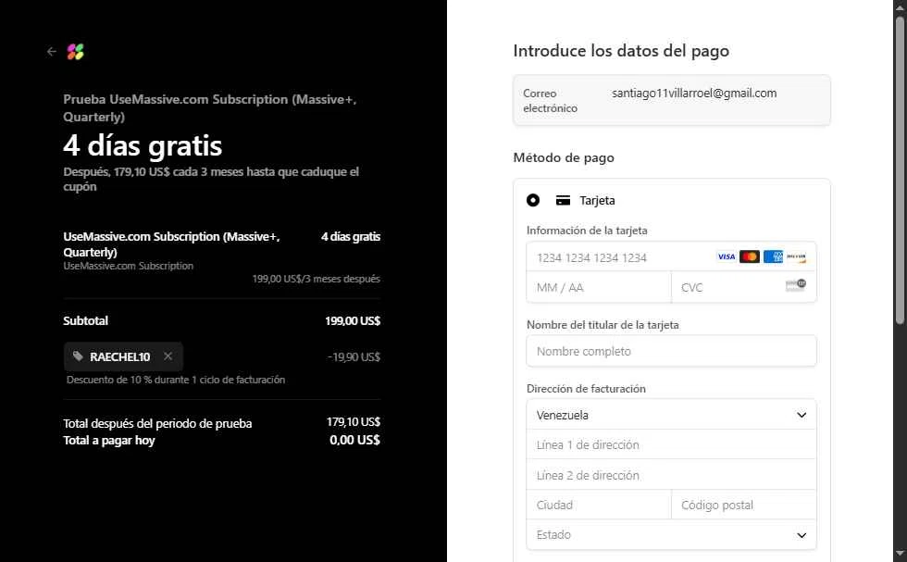Screen dimensions: 907x562
Task: Click the tag icon beside RAECHEL10
Action: point(78,356)
